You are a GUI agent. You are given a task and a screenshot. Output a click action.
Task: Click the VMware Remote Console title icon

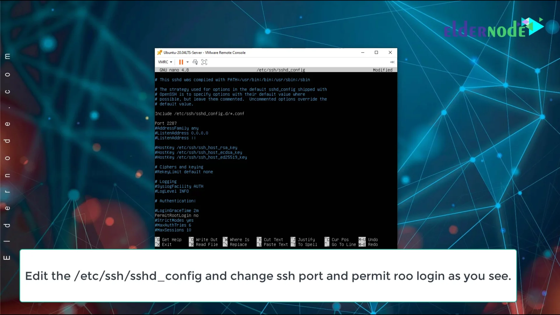point(160,52)
